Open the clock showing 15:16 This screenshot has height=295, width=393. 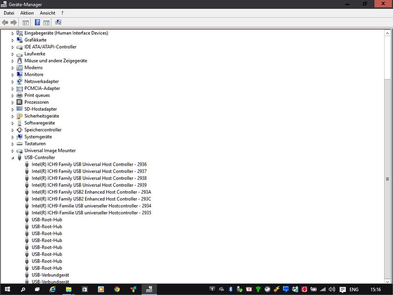pyautogui.click(x=375, y=290)
